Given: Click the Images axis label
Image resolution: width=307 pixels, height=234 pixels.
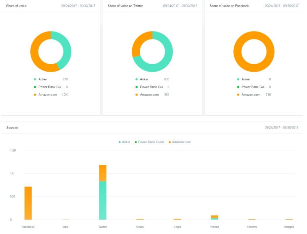Looking at the screenshot, I should pos(289,227).
